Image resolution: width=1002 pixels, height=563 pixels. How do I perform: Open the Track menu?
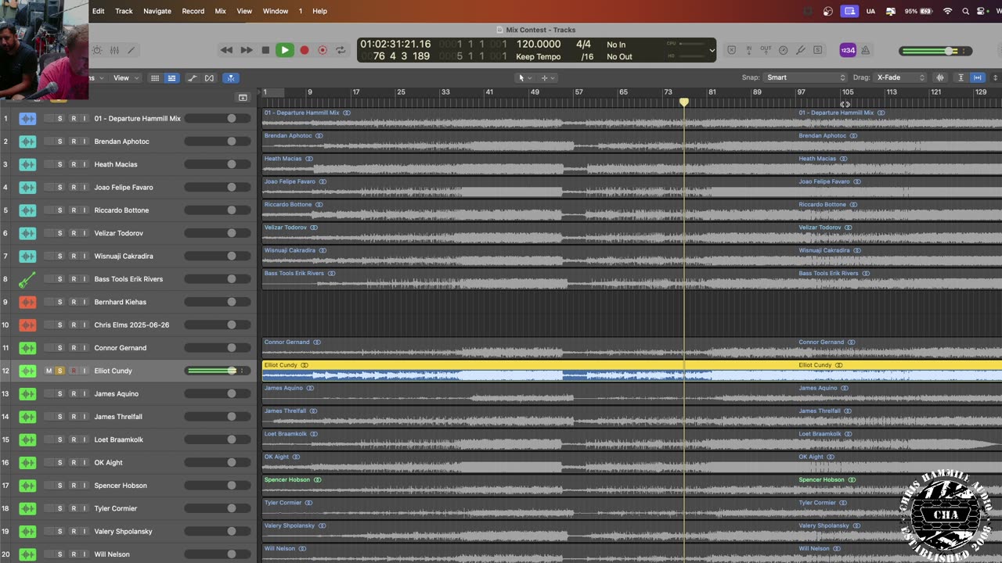124,11
